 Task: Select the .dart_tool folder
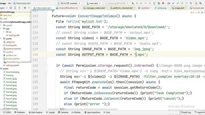(x=6, y=15)
